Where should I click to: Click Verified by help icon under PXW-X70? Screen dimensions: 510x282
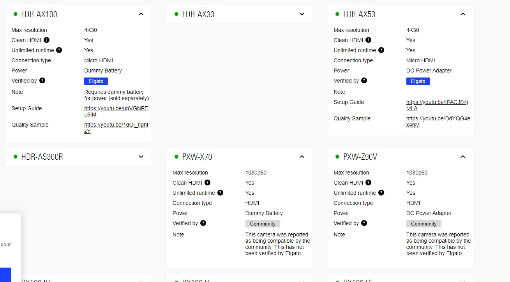[x=203, y=223]
